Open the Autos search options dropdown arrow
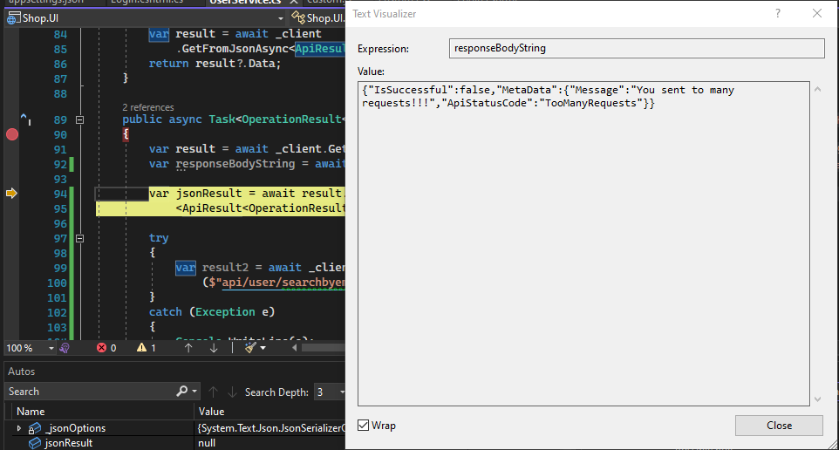Screen dimensions: 839x450 [194, 392]
